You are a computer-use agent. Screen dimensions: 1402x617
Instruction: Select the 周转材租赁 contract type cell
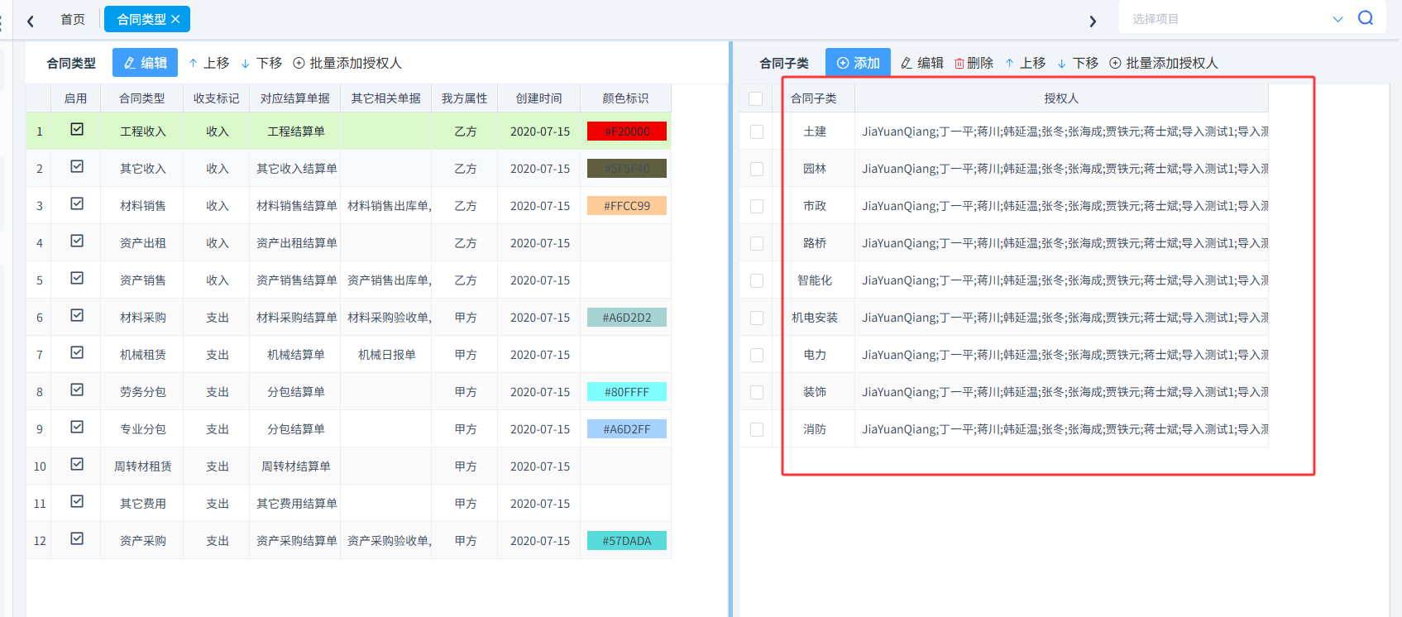[143, 466]
